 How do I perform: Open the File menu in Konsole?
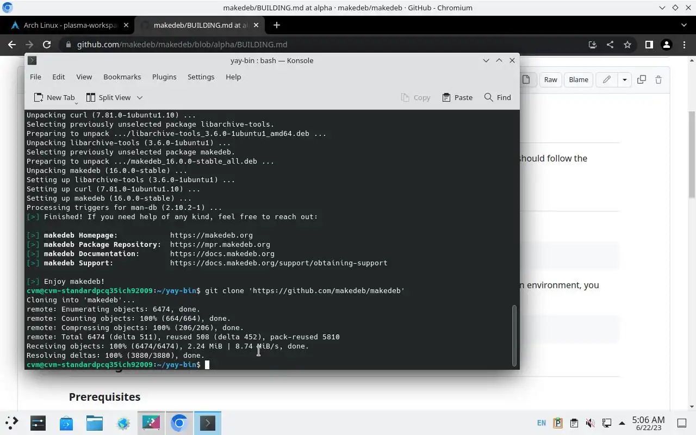(x=35, y=77)
